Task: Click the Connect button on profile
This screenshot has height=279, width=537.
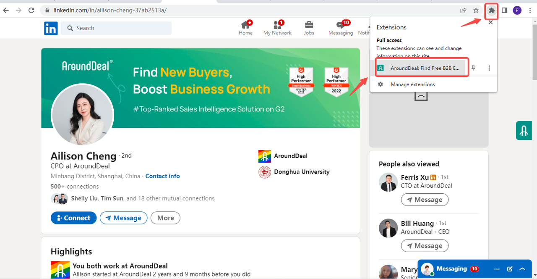Action: point(73,218)
